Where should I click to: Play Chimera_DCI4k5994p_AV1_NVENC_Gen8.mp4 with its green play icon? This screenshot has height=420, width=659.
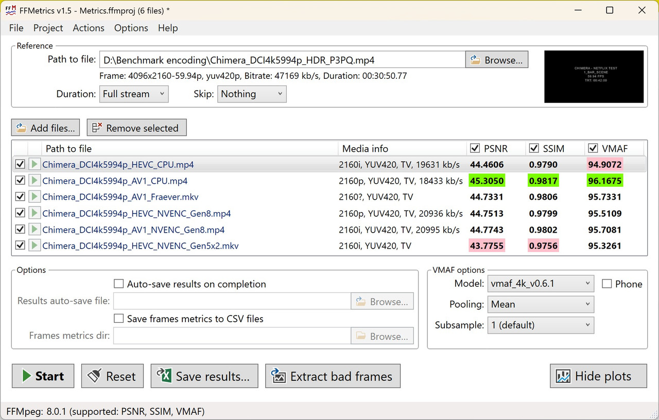(34, 230)
